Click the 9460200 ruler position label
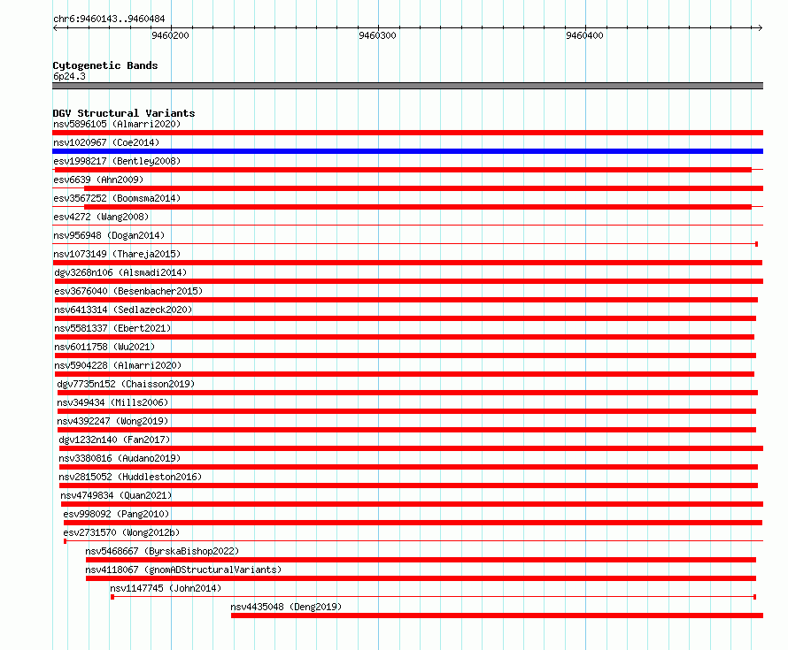This screenshot has width=788, height=650. [170, 35]
